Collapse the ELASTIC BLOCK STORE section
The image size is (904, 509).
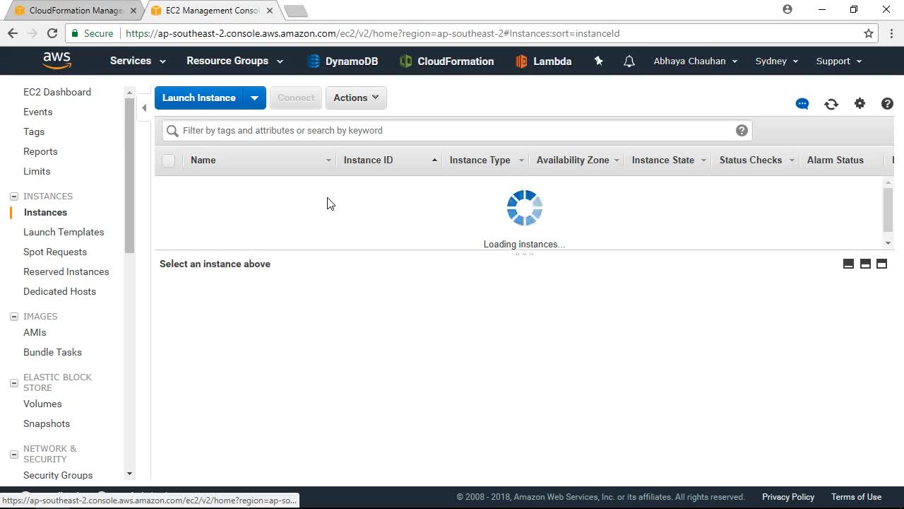point(14,382)
